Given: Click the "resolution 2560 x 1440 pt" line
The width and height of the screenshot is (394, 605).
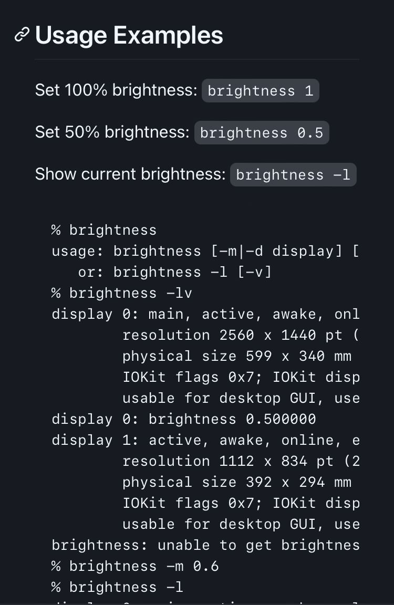Looking at the screenshot, I should click(241, 335).
